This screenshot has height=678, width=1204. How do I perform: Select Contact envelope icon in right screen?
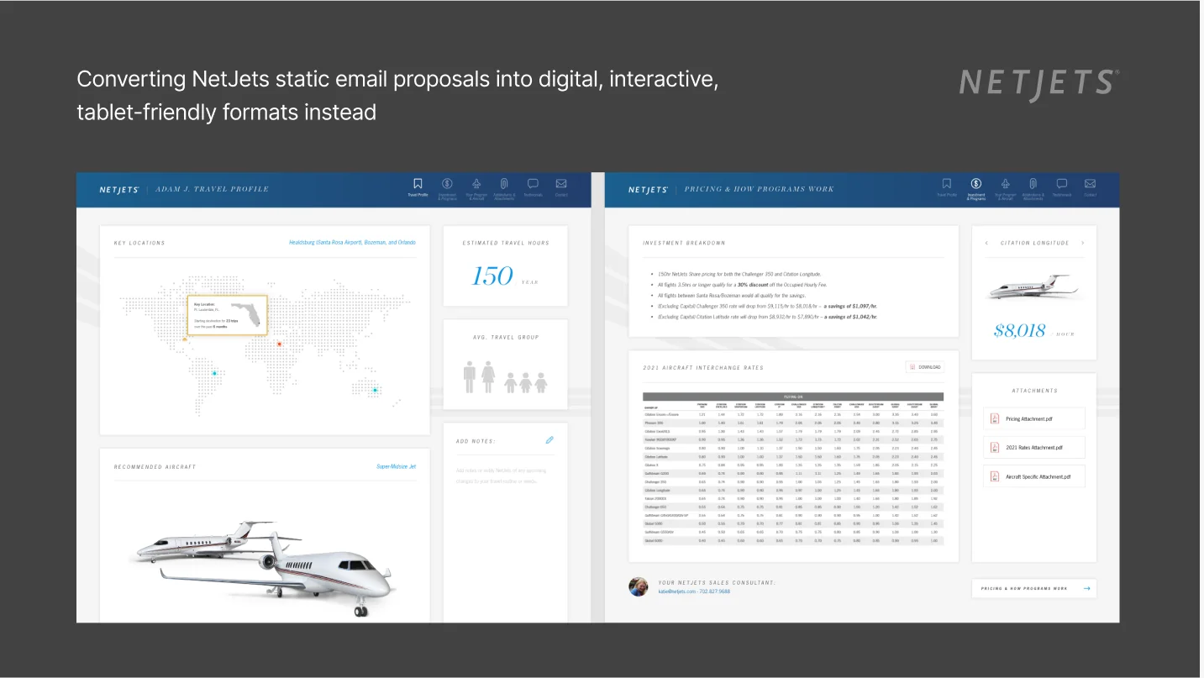(1090, 183)
